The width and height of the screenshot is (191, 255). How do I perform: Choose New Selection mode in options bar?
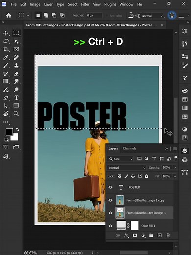coord(38,15)
